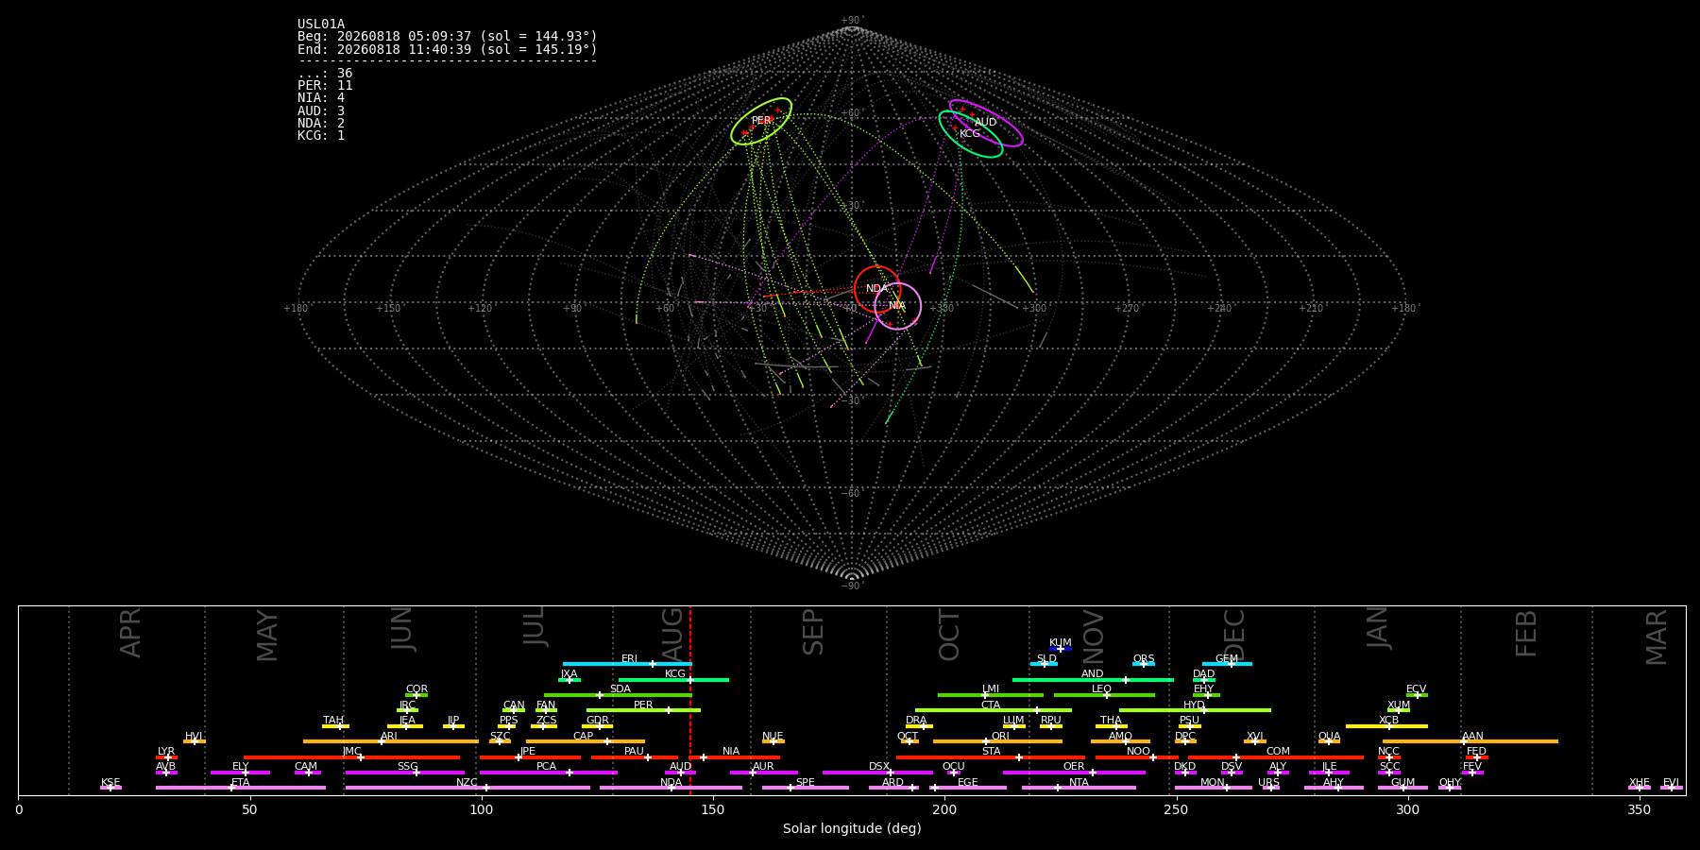Click the PER shower bar in timeline

click(643, 710)
